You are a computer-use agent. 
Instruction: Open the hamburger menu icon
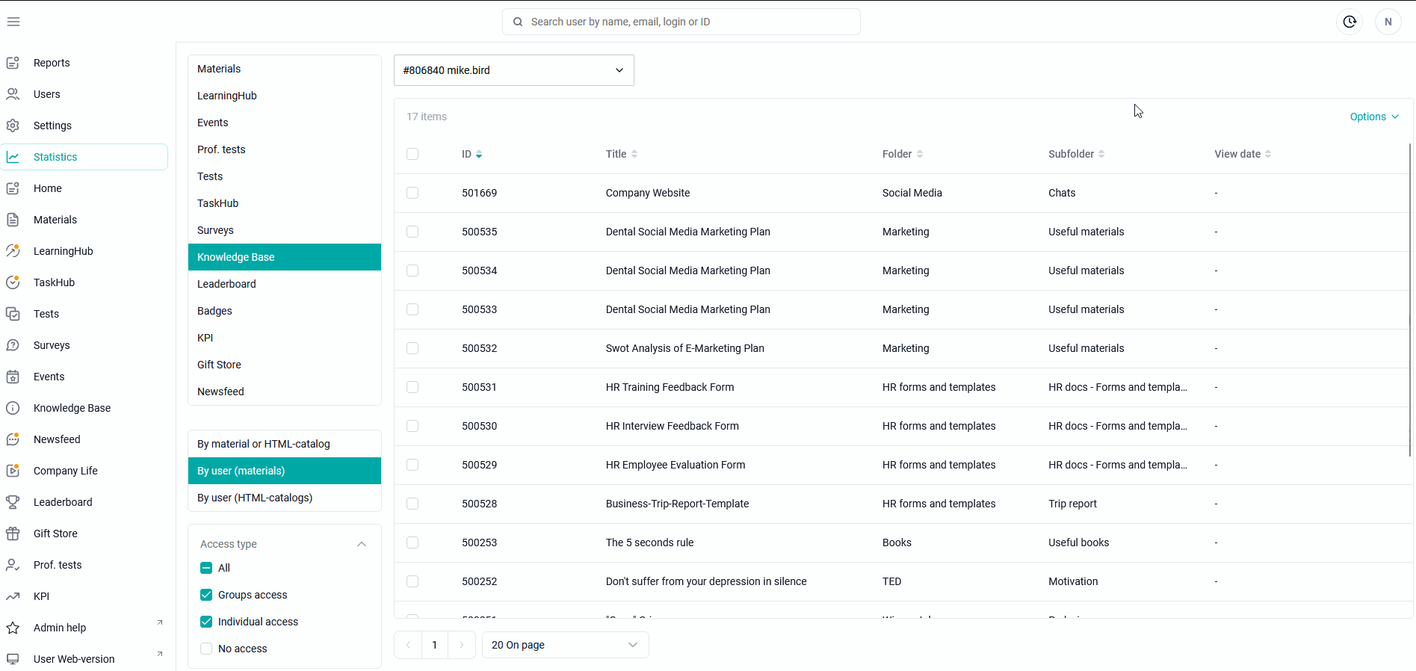click(13, 22)
